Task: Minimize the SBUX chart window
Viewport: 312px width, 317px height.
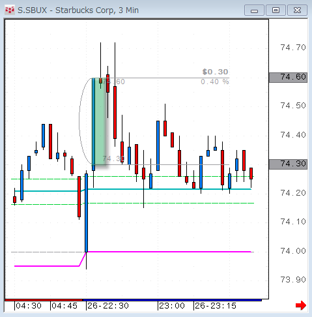Action: tap(254, 10)
